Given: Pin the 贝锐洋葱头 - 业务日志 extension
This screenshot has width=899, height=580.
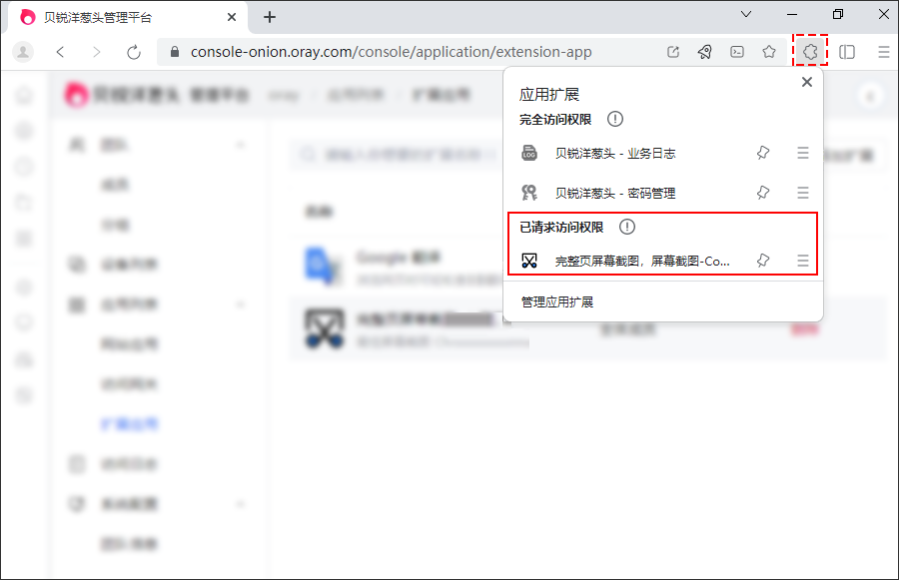Looking at the screenshot, I should pos(763,153).
